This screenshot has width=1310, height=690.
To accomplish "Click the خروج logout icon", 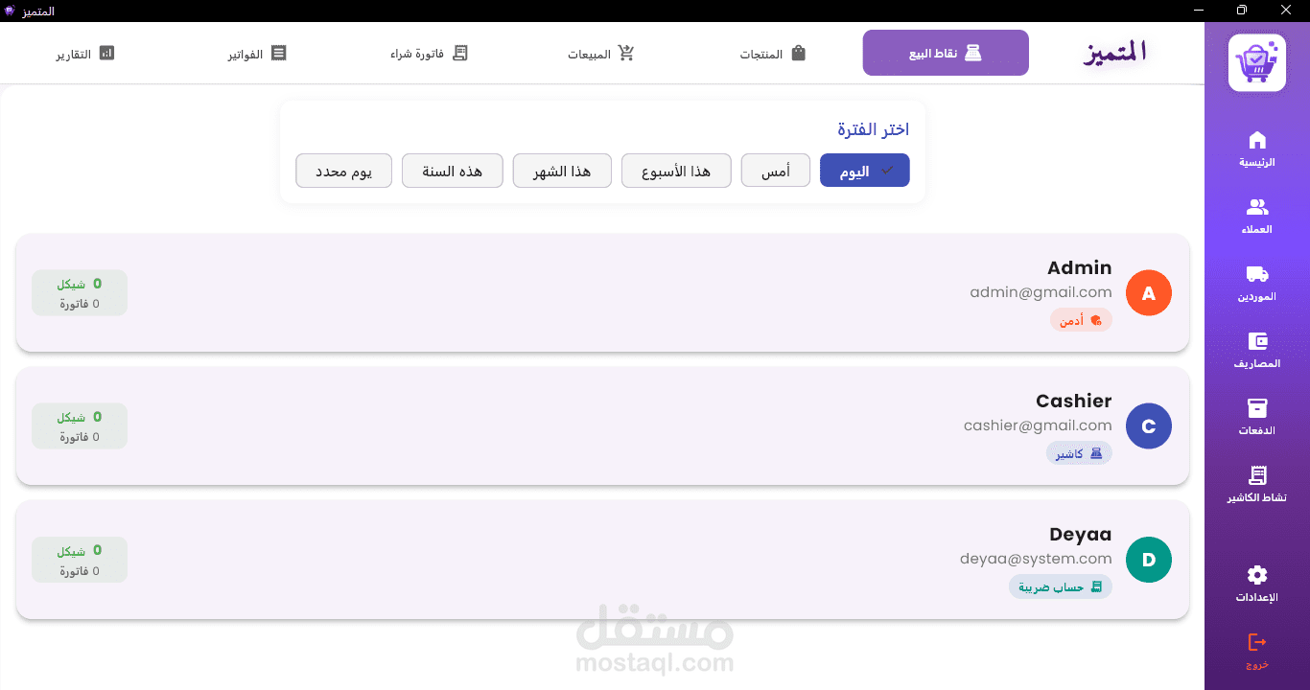I will pos(1257,642).
